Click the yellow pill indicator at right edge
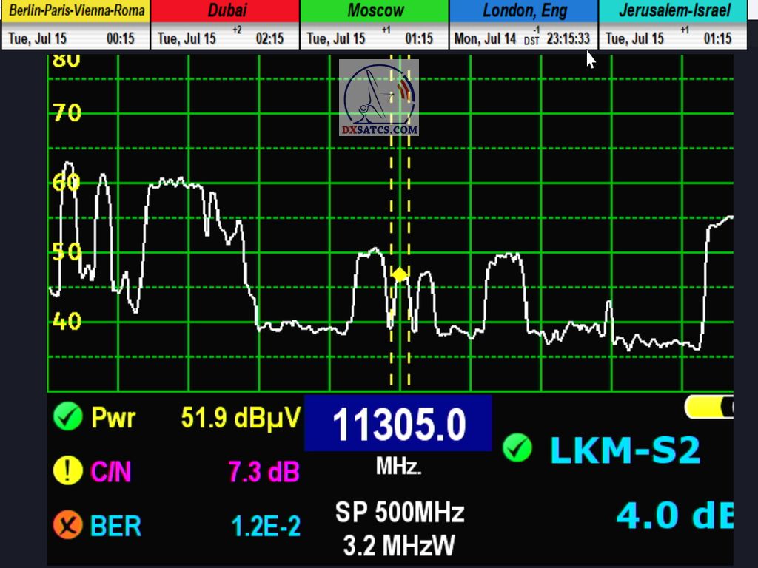The height and width of the screenshot is (568, 758). click(x=709, y=407)
